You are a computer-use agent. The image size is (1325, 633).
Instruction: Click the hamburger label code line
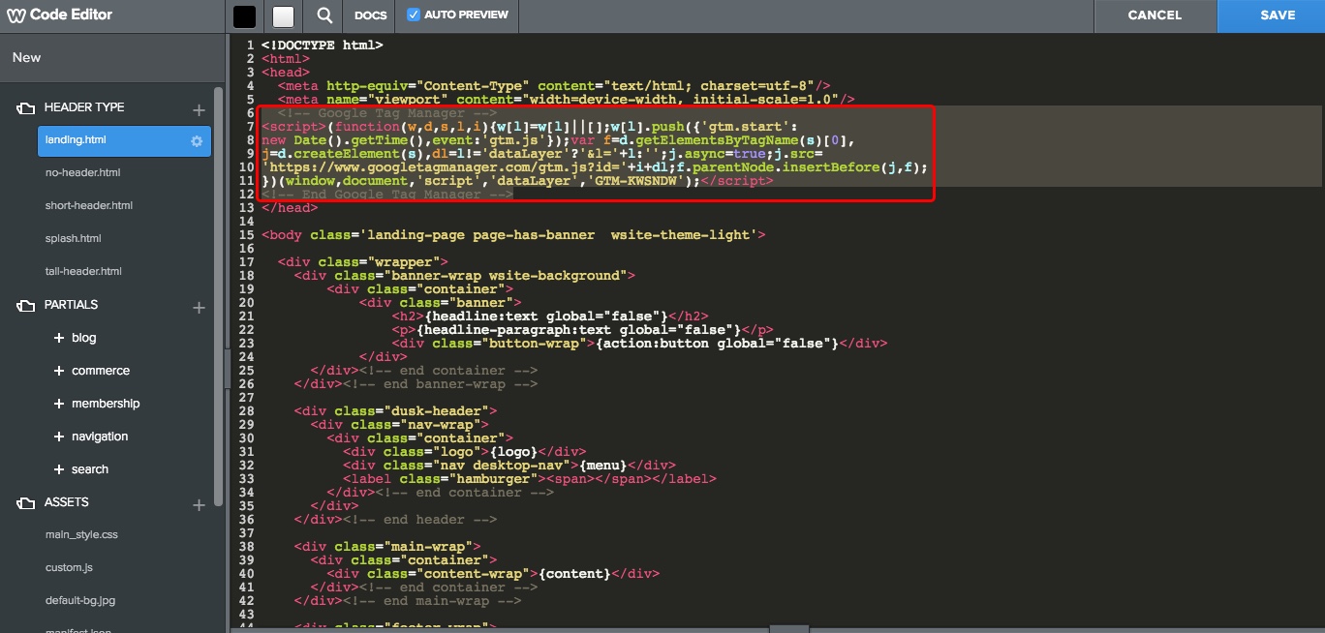coord(530,479)
